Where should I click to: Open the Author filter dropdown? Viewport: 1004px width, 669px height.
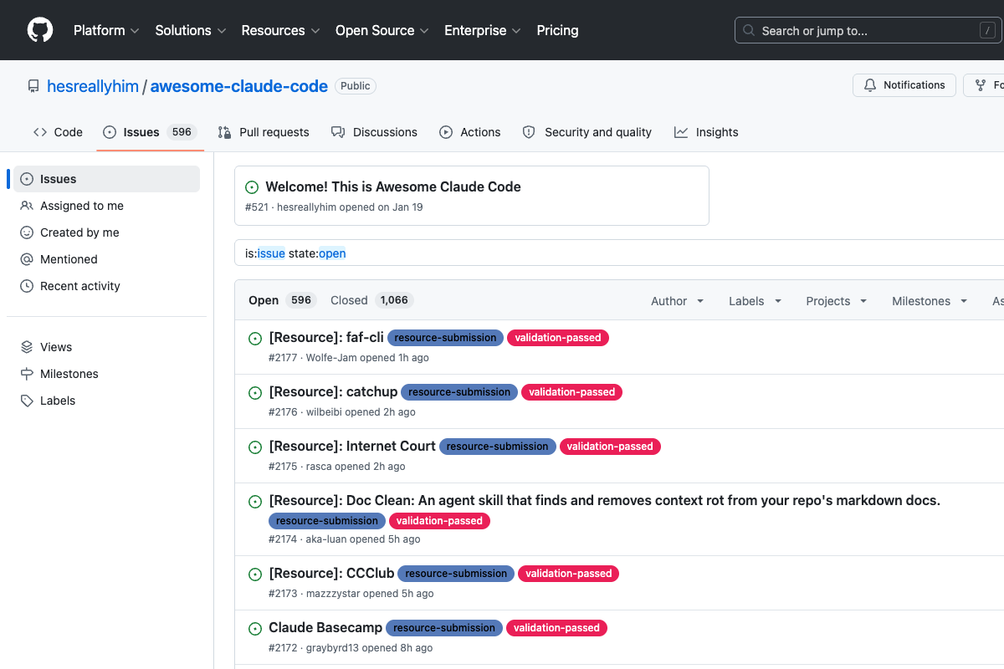tap(678, 301)
